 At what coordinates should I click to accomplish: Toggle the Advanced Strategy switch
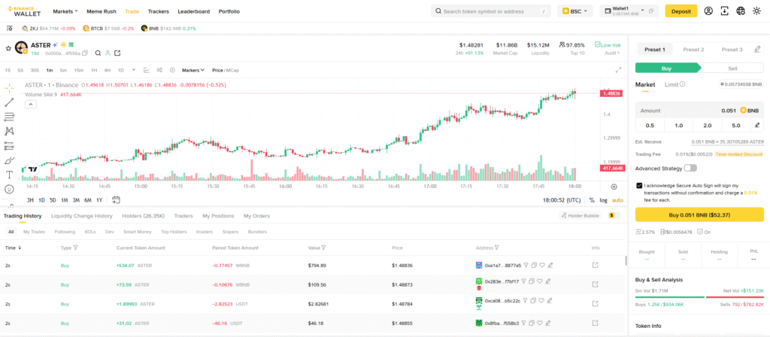pos(690,168)
